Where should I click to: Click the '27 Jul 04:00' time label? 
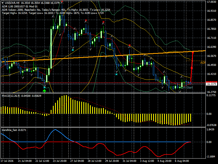pyautogui.click(x=77, y=161)
